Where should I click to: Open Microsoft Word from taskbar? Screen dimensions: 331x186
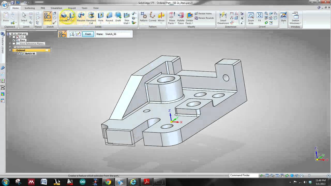(x=44, y=182)
